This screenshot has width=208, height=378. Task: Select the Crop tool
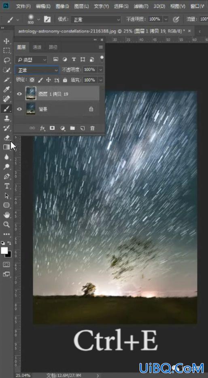tap(6, 80)
